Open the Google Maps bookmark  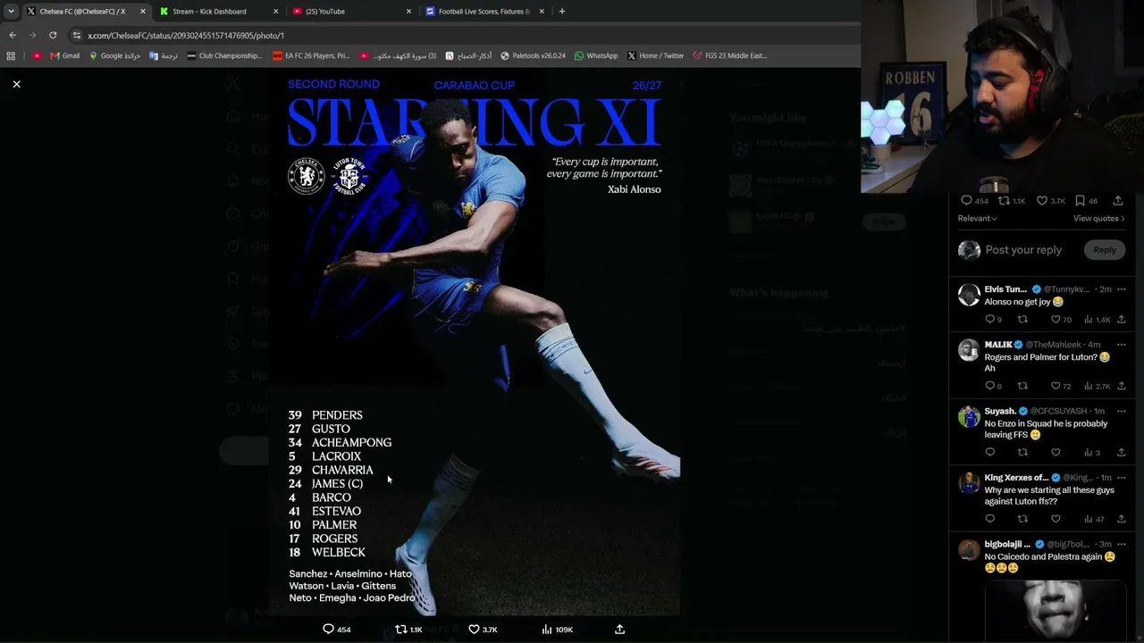114,55
